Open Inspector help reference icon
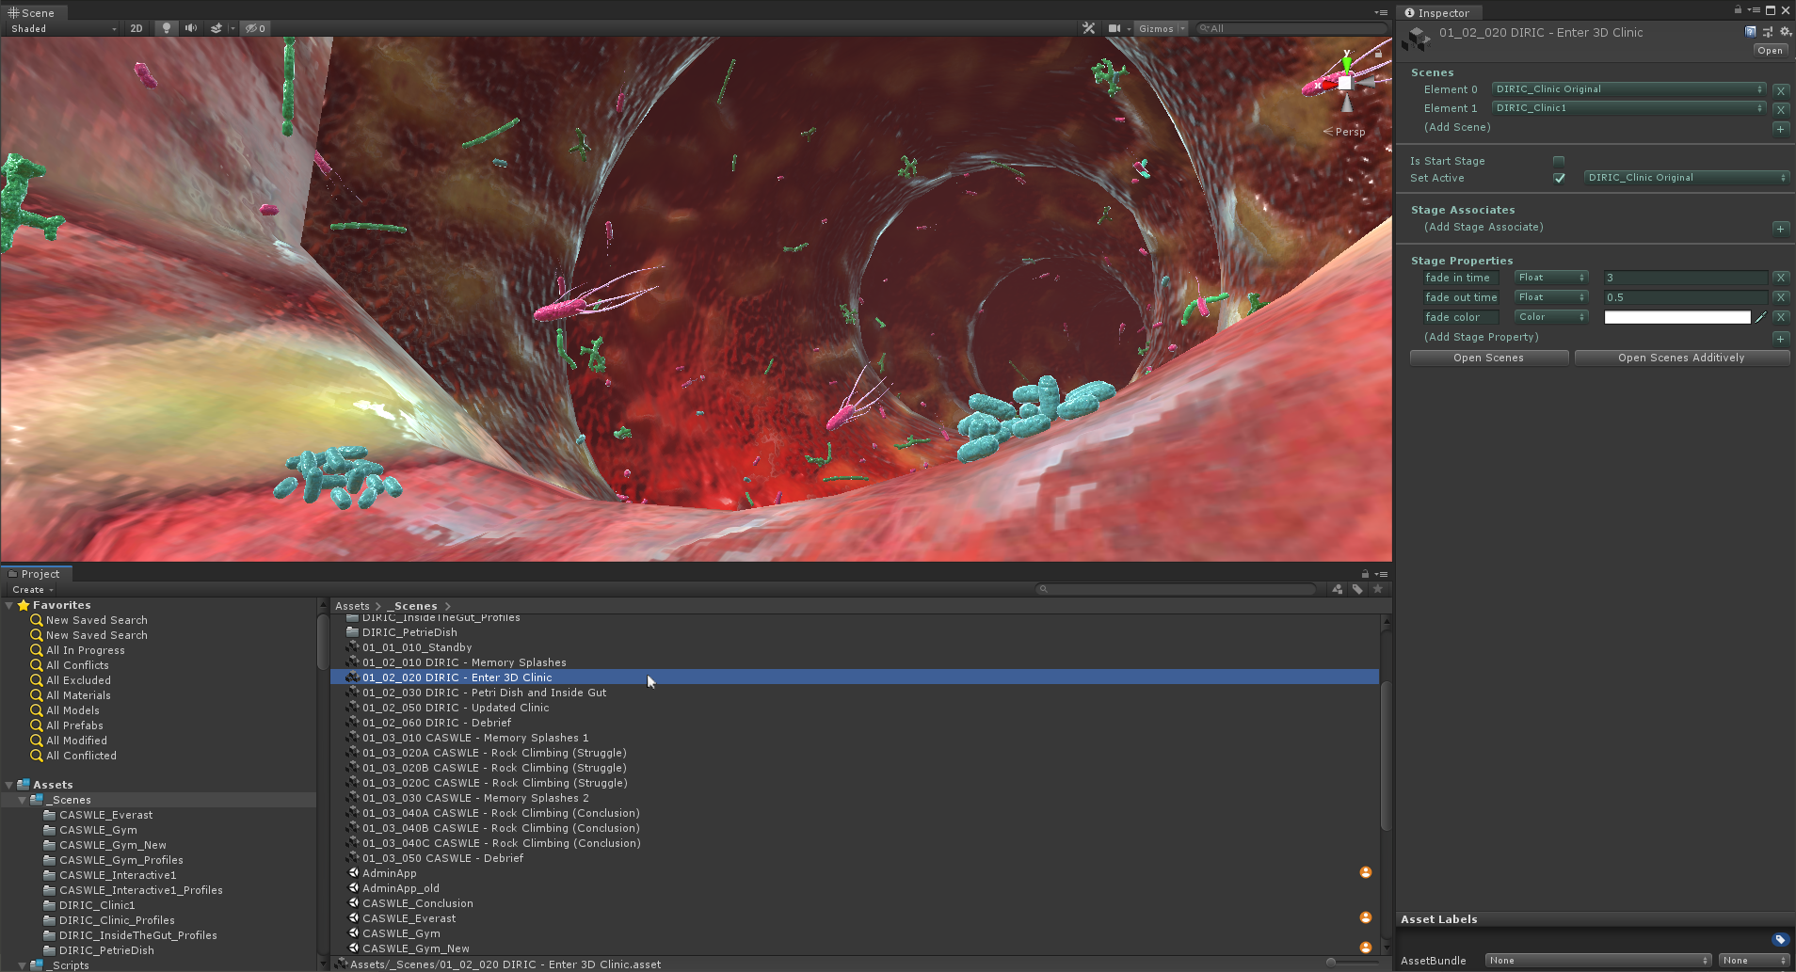 (x=1750, y=32)
